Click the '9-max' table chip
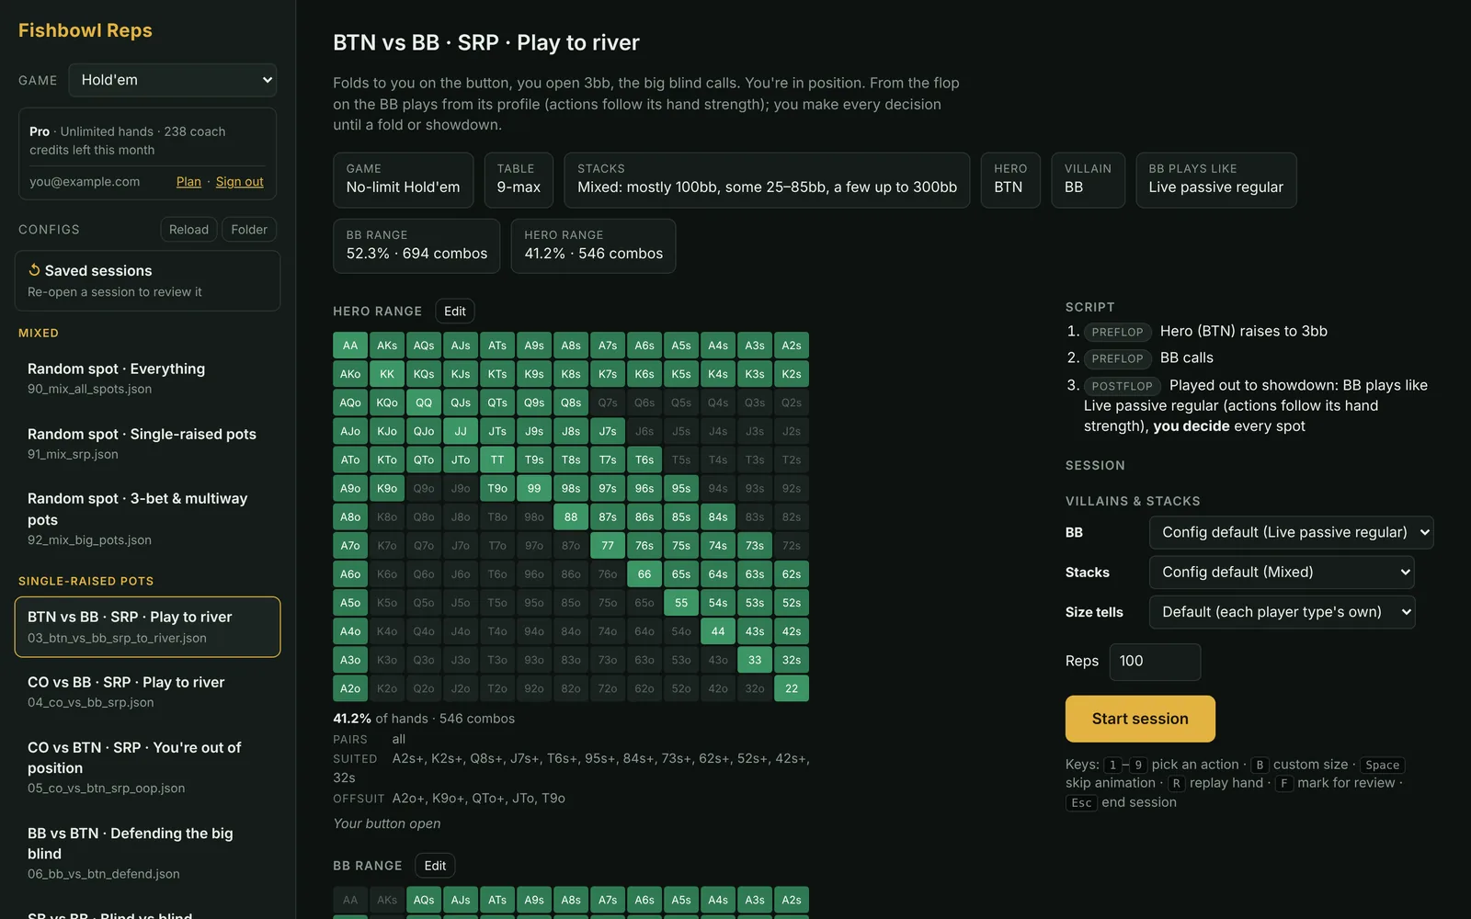Screen dimensions: 1471x919 [x=519, y=180]
